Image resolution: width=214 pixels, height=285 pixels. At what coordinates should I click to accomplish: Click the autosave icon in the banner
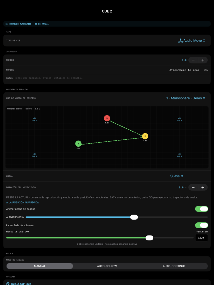pyautogui.click(x=7, y=24)
